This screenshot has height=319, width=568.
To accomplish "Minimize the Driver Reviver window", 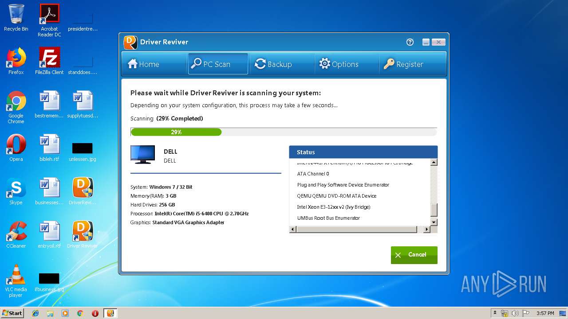I will [x=426, y=42].
